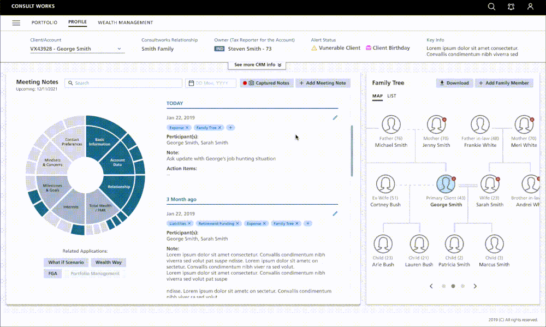Click Captured Notes button
The height and width of the screenshot is (327, 546).
click(x=266, y=83)
